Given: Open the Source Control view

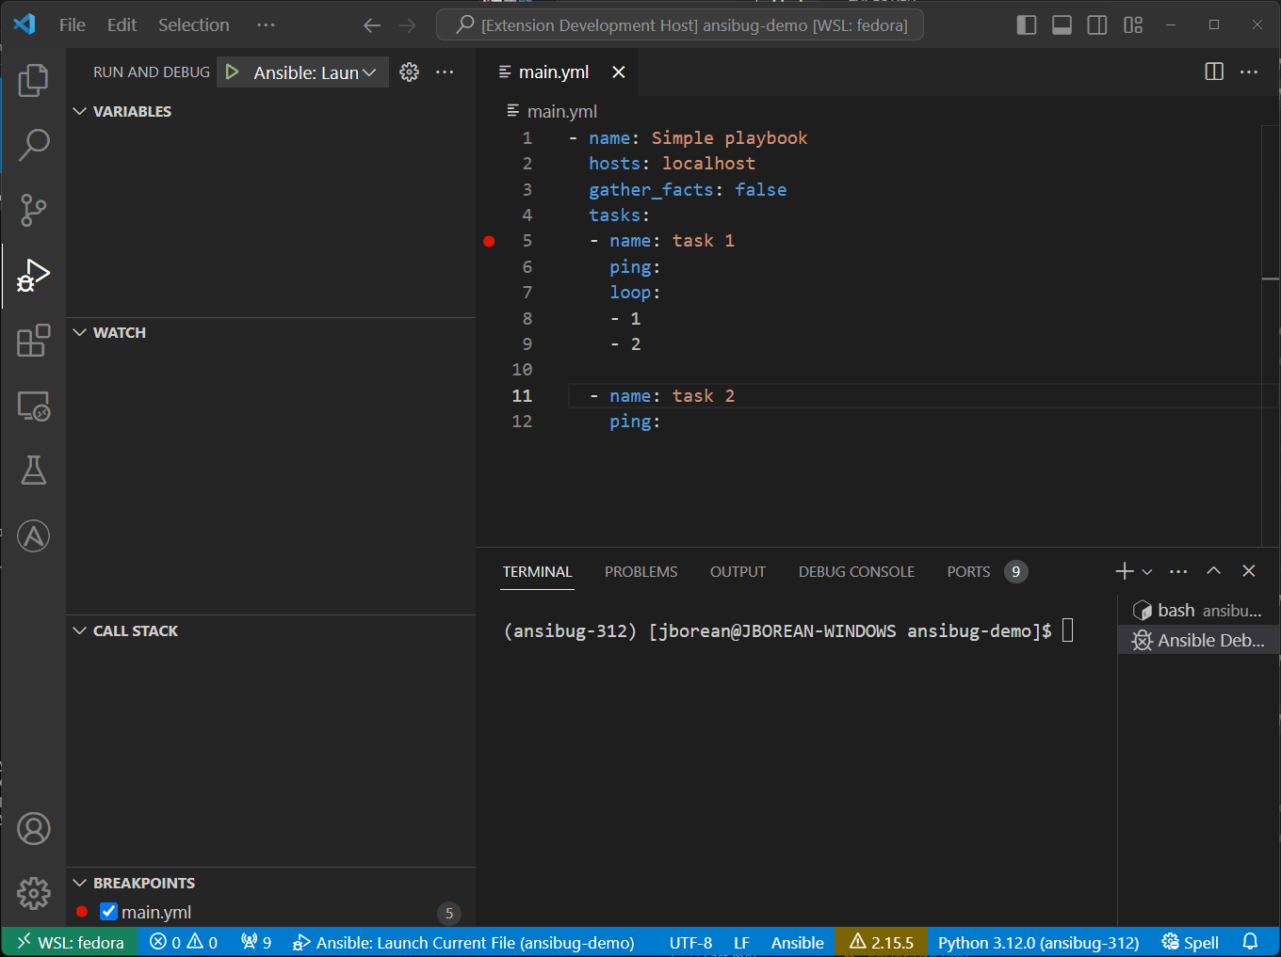Looking at the screenshot, I should pyautogui.click(x=34, y=210).
